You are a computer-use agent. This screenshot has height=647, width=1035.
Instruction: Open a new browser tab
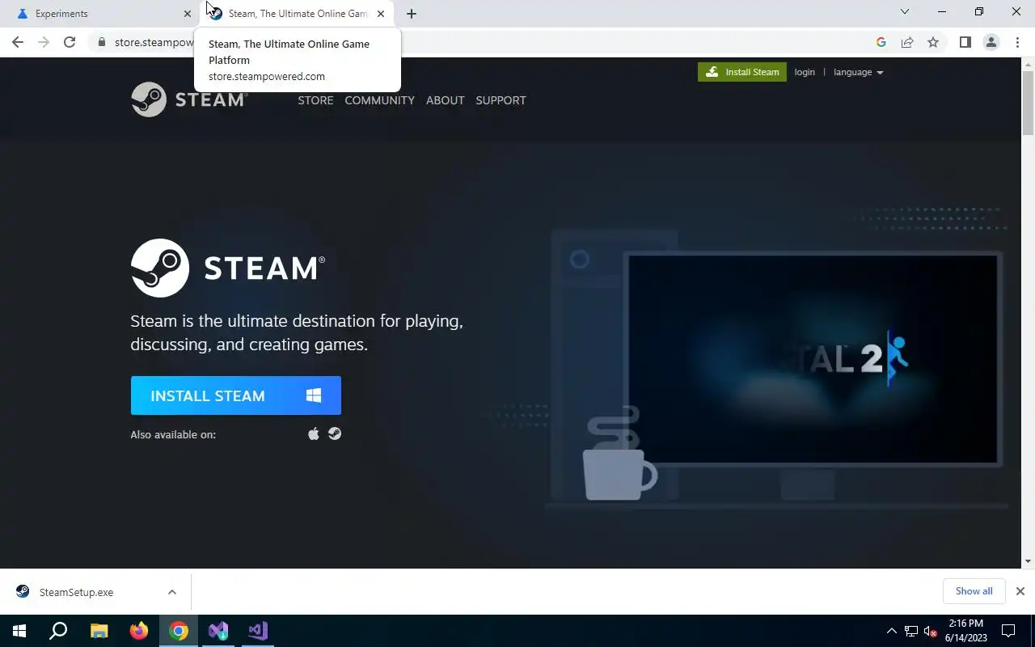click(412, 14)
